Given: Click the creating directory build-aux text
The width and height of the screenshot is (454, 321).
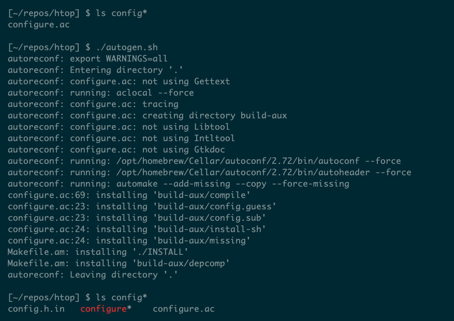Looking at the screenshot, I should pyautogui.click(x=214, y=116).
